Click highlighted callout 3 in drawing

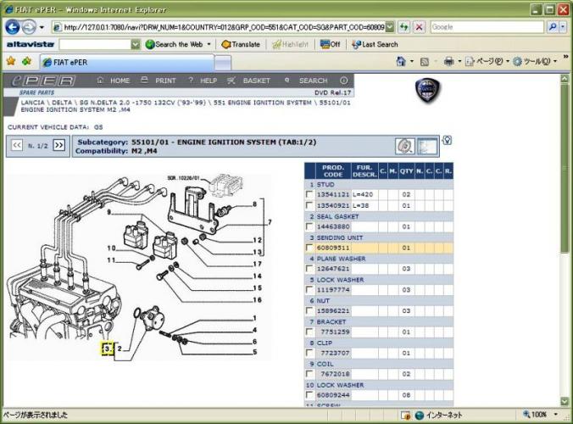tap(107, 349)
